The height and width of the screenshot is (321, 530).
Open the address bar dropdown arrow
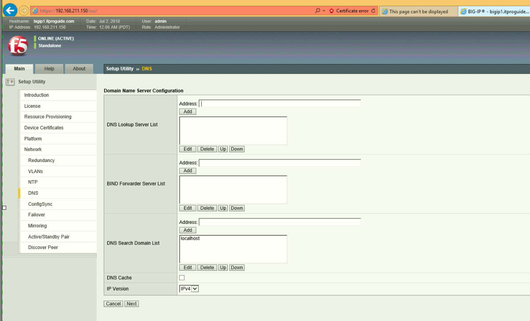click(324, 11)
